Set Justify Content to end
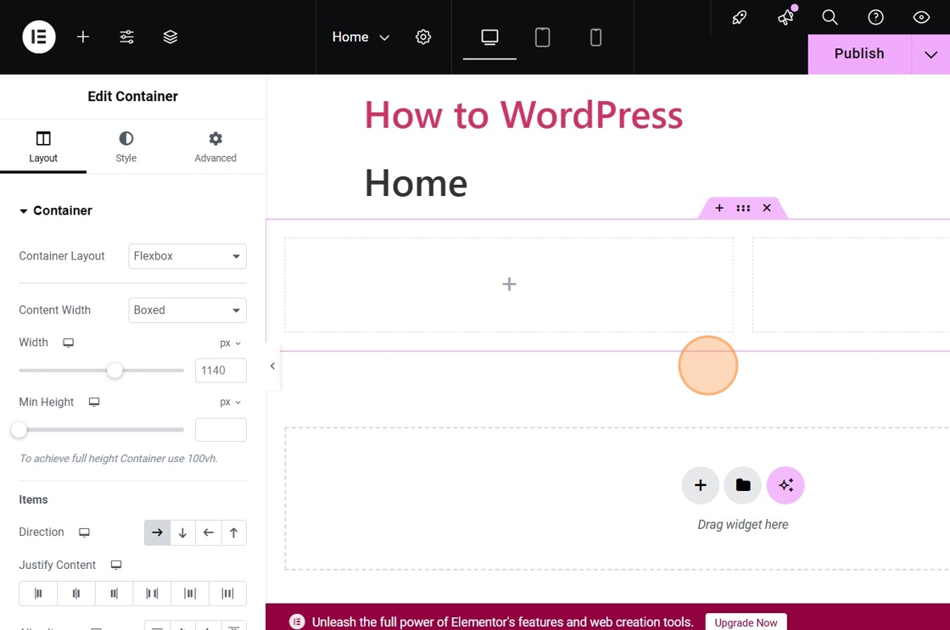 pos(114,594)
